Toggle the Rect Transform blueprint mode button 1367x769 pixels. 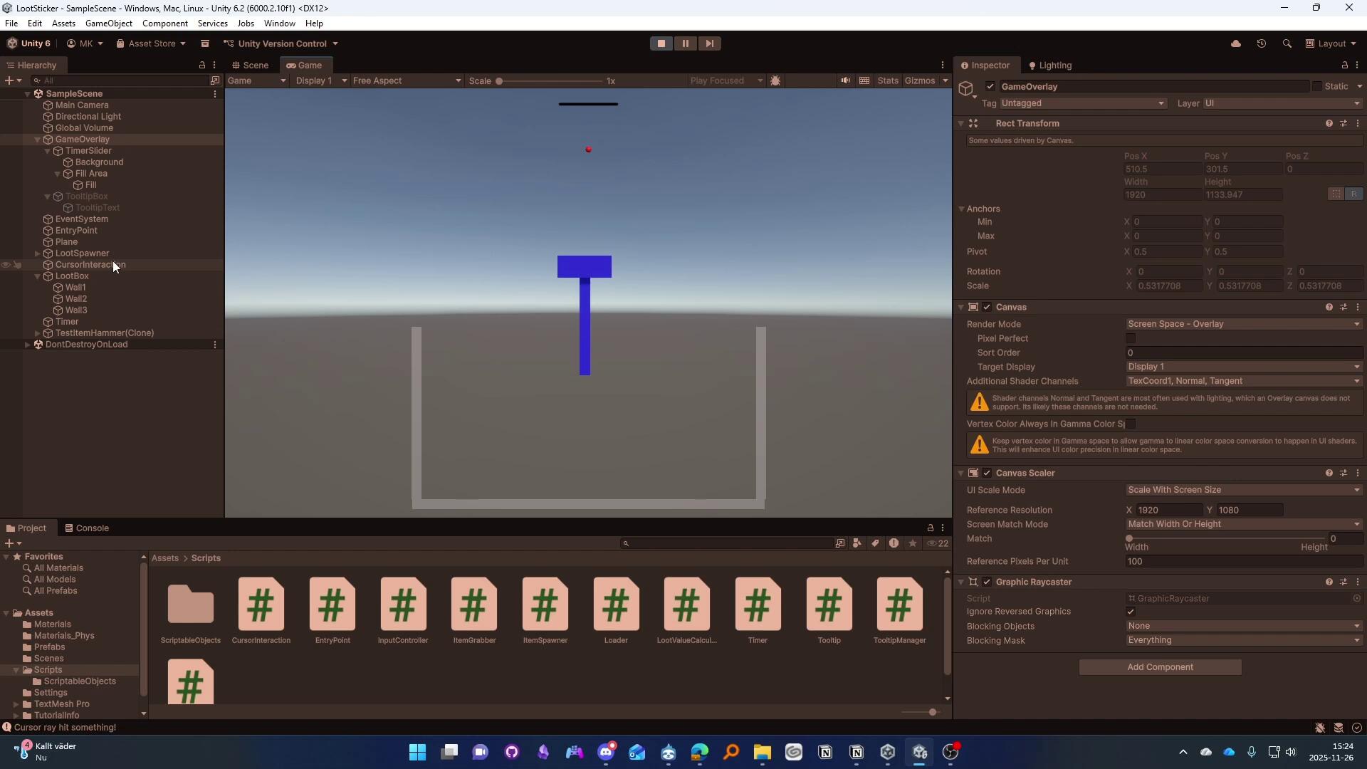[x=1336, y=194]
